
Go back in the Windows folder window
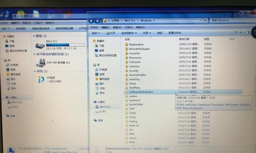pyautogui.click(x=91, y=21)
